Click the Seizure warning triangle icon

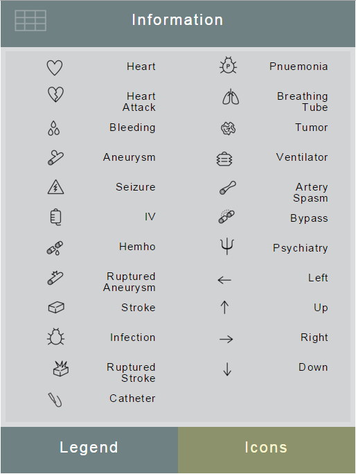[x=55, y=187]
